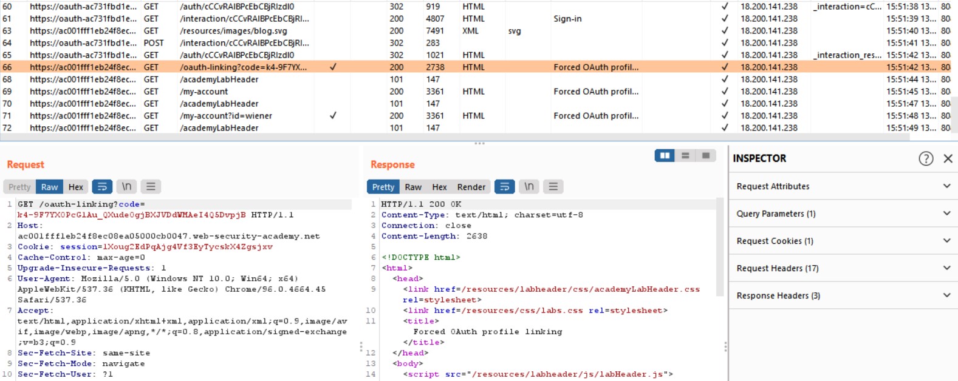
Task: Click the Response pane vertical scrollbar
Action: (720, 246)
